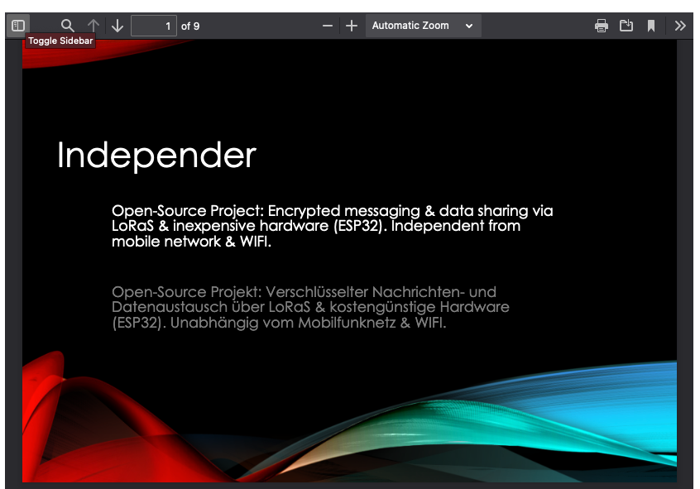Click the 'of 9' page count label
This screenshot has height=489, width=700.
coord(190,26)
